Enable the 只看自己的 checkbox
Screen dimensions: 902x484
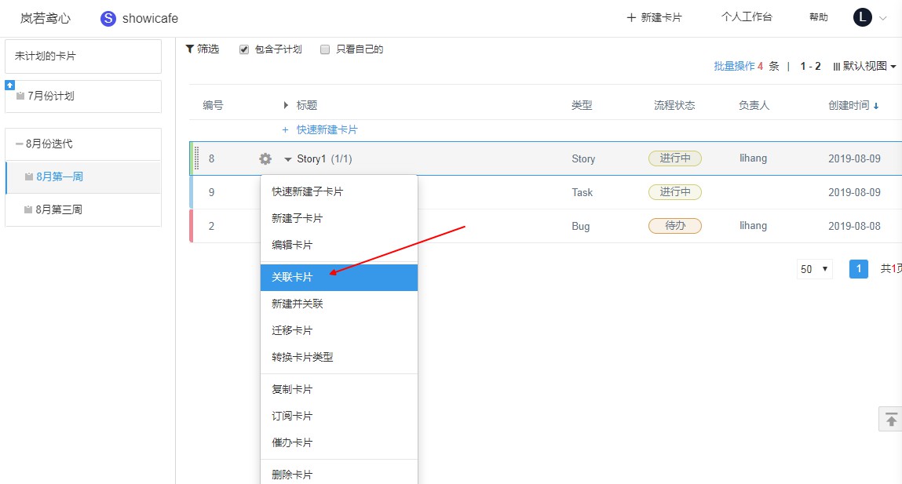tap(325, 49)
